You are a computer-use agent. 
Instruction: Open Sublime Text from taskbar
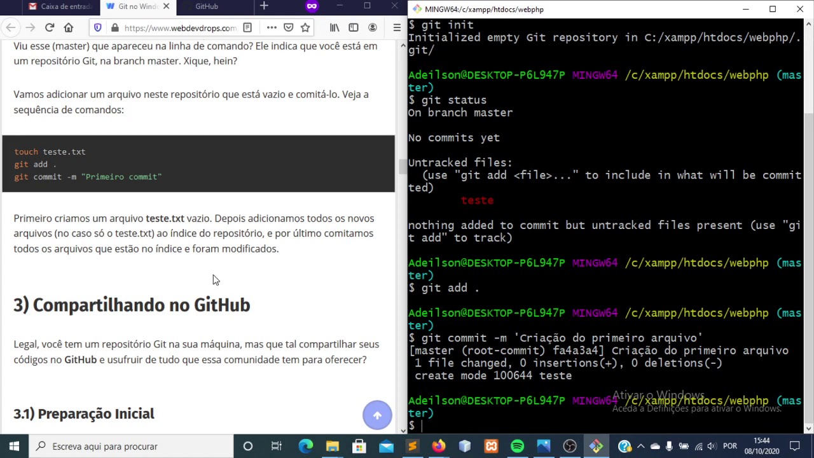point(412,447)
